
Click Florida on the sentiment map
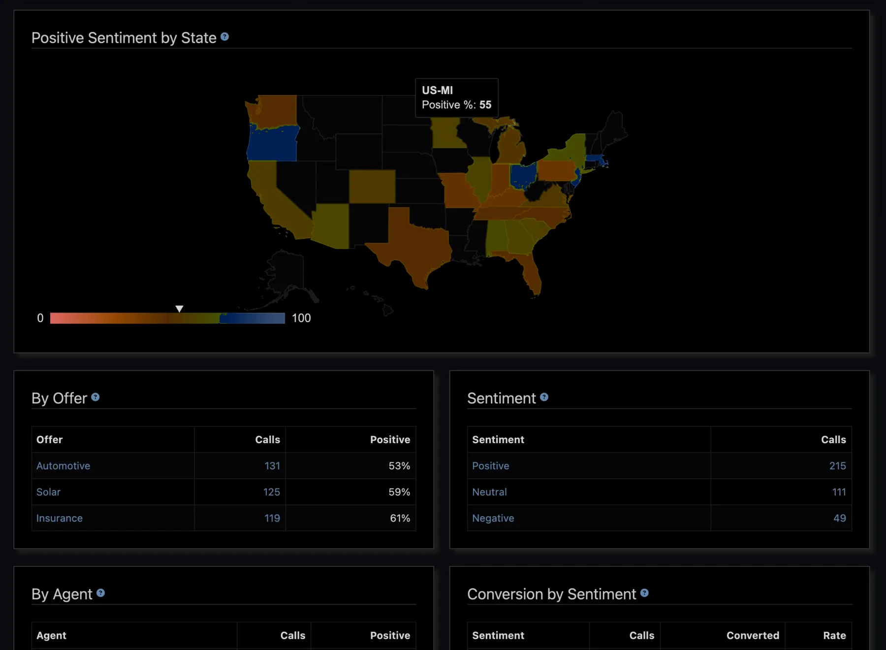(x=532, y=274)
